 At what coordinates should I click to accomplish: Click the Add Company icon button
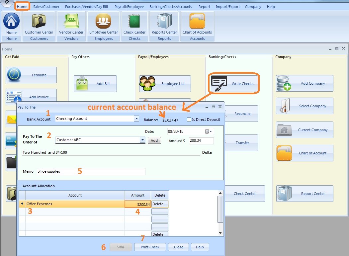click(305, 83)
